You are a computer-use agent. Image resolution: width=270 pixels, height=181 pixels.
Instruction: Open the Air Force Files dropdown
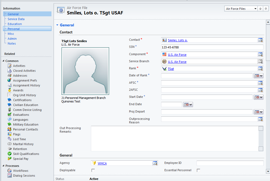[241, 9]
